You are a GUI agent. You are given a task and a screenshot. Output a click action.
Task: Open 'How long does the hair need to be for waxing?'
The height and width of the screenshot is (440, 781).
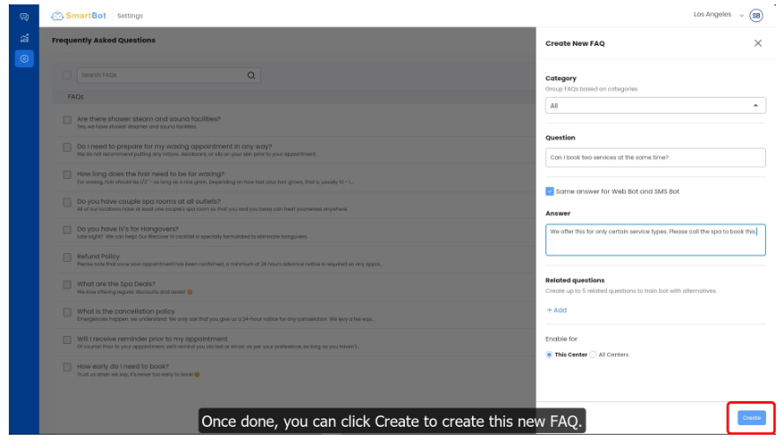(150, 174)
